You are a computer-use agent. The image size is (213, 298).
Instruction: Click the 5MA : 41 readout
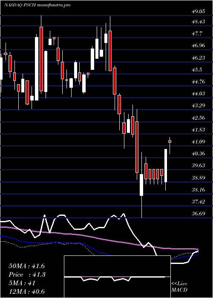tap(22, 283)
